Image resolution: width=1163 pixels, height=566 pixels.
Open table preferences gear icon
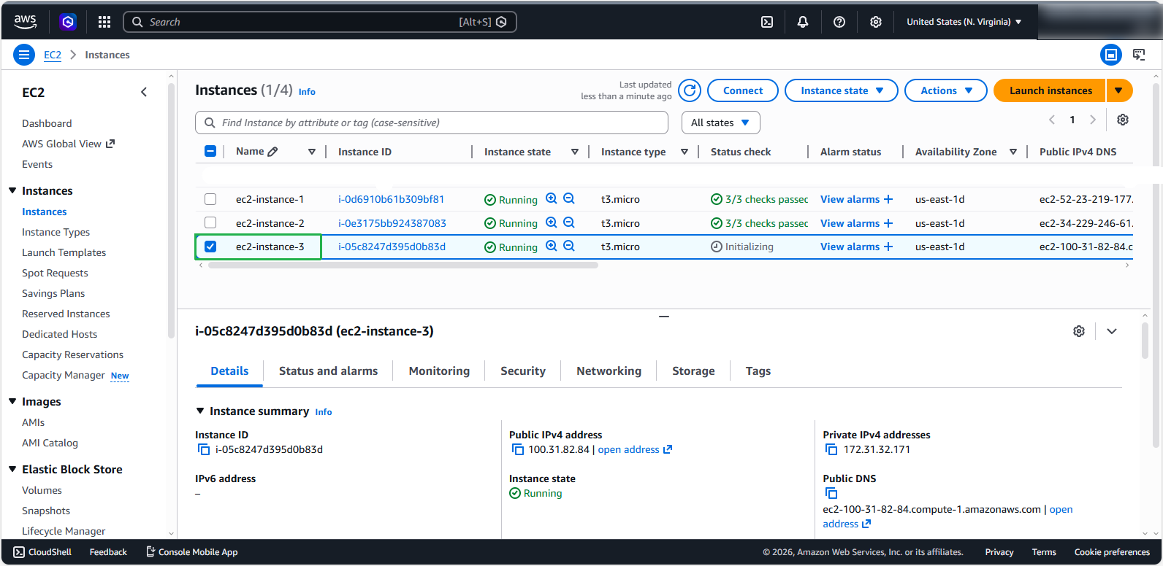pos(1123,120)
